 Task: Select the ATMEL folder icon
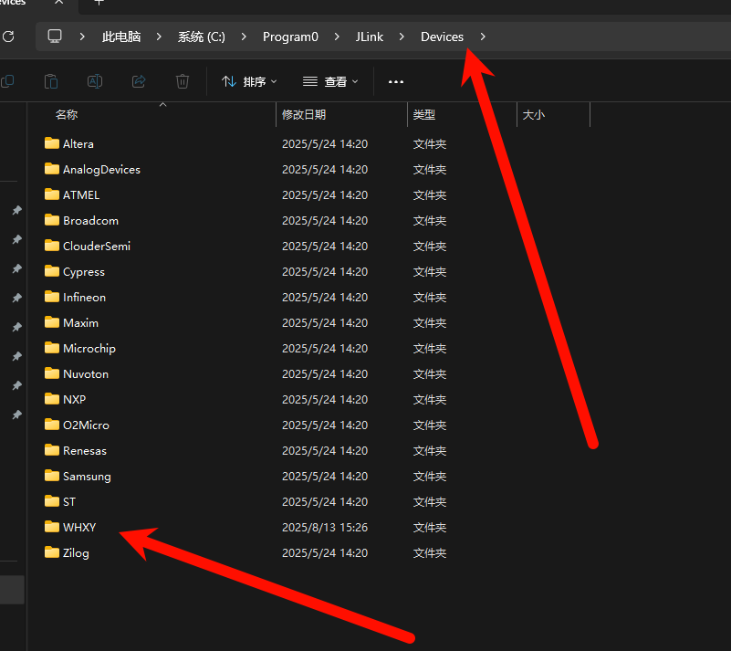(x=52, y=194)
